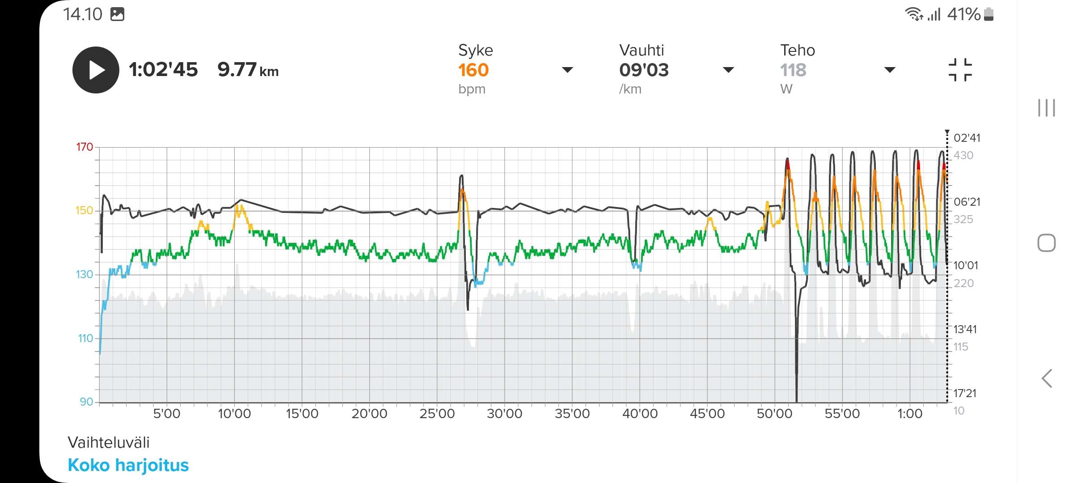Tap the Android back arrow
This screenshot has height=483, width=1073.
pyautogui.click(x=1046, y=378)
